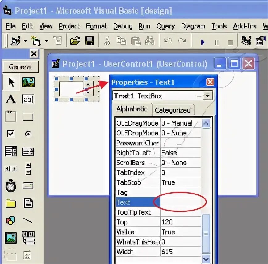Open the Edit menu

[x=27, y=26]
